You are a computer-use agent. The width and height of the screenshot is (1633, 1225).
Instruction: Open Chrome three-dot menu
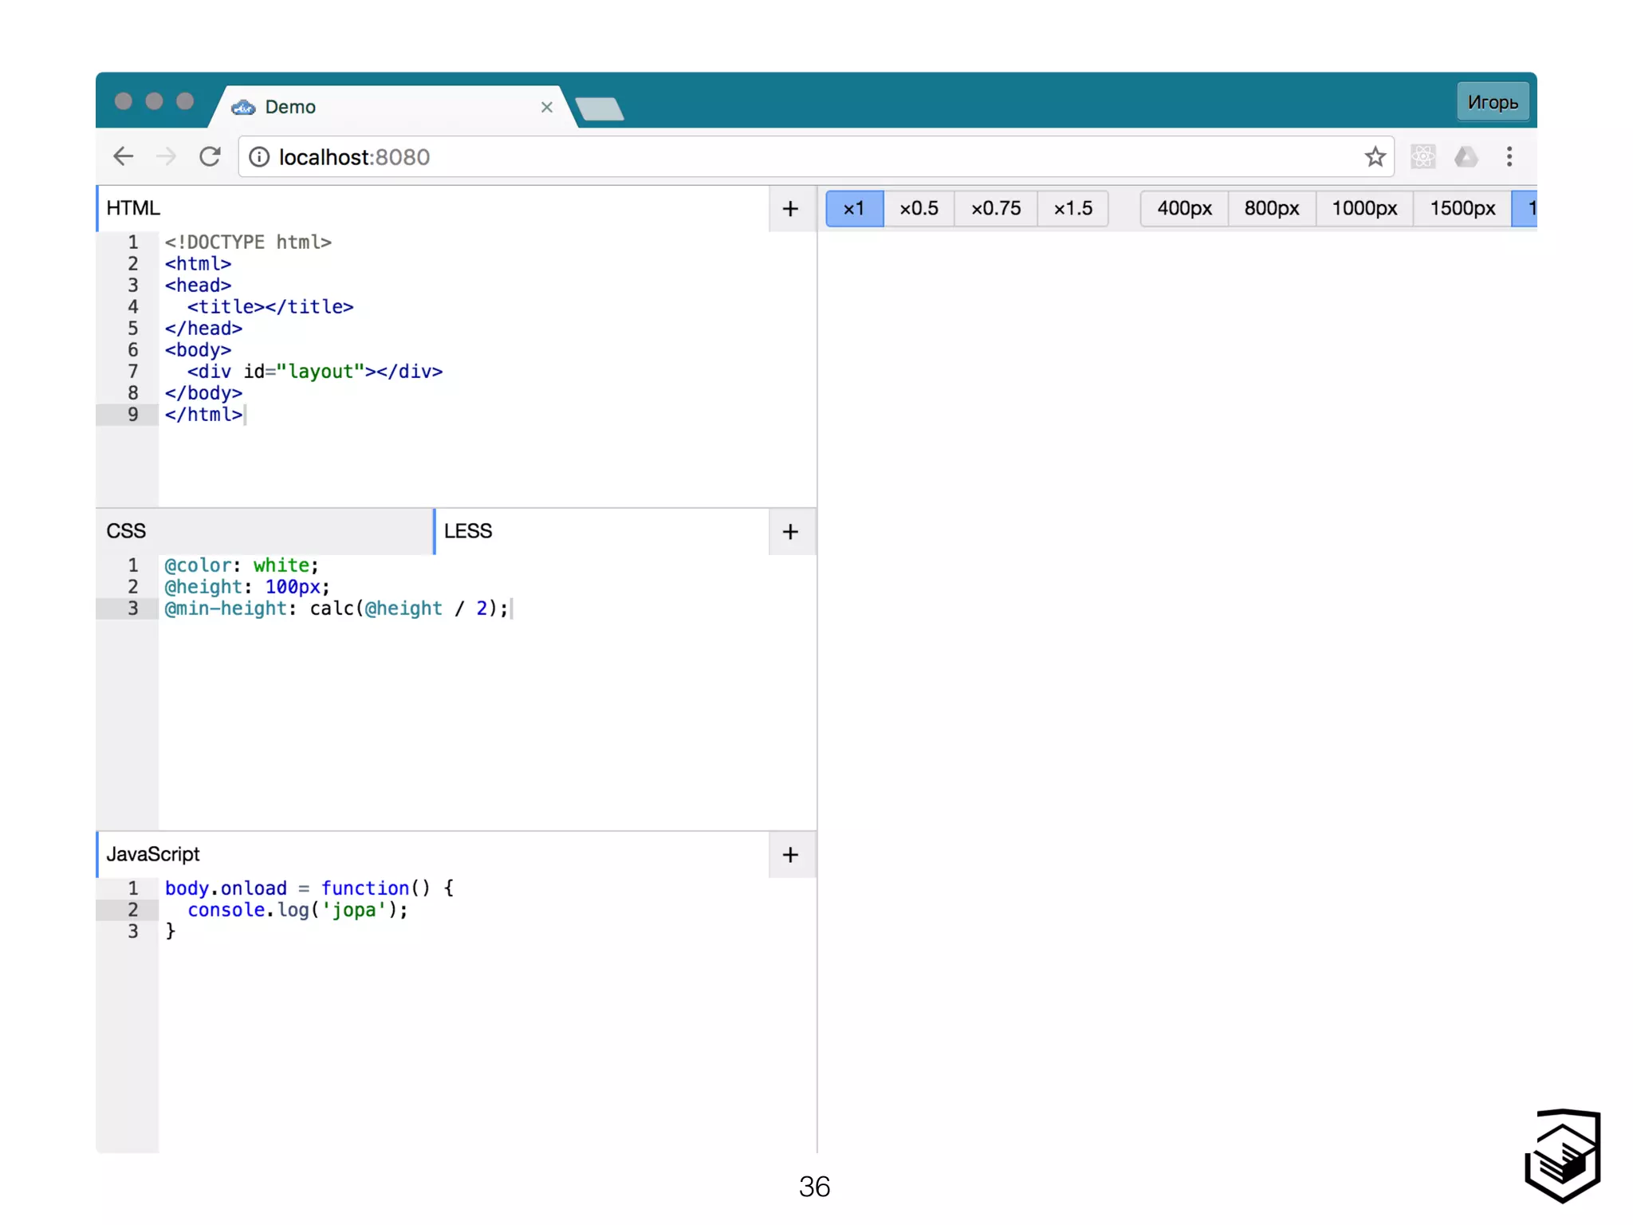[1509, 156]
